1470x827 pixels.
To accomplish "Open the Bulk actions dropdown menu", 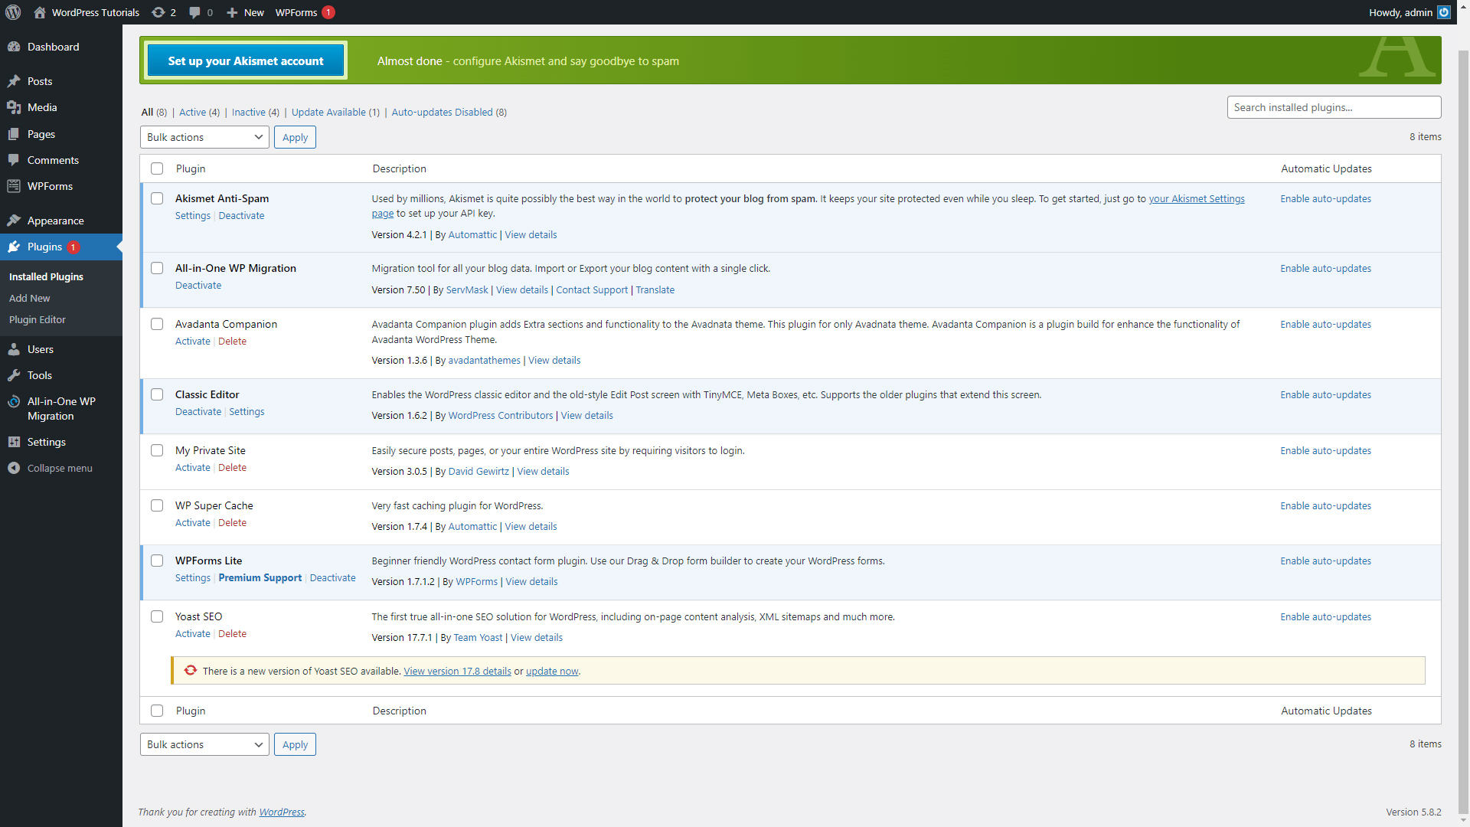I will 202,137.
